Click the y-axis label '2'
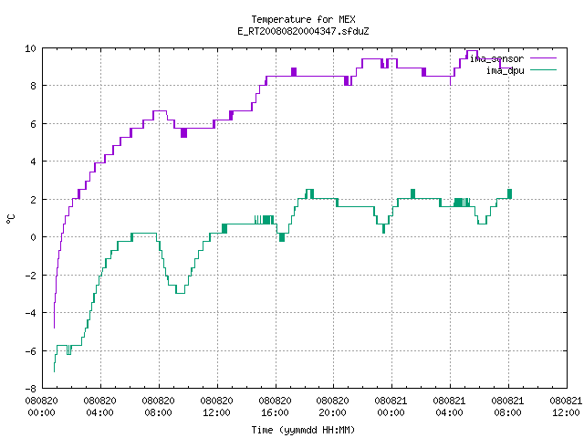The height and width of the screenshot is (438, 584). tap(34, 200)
